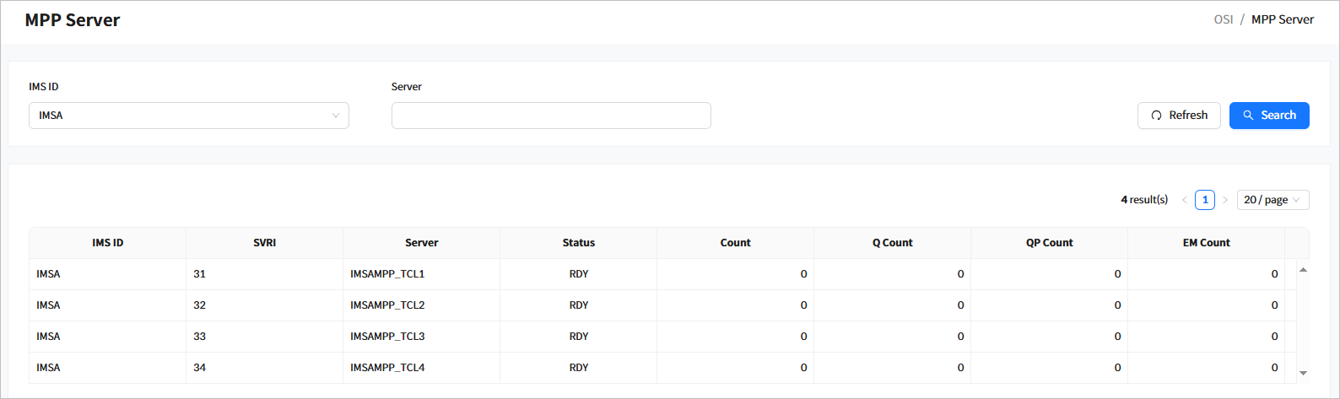
Task: Click the Refresh button
Action: pos(1179,116)
